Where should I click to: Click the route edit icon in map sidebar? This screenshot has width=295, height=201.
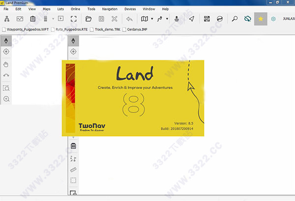tap(73, 159)
